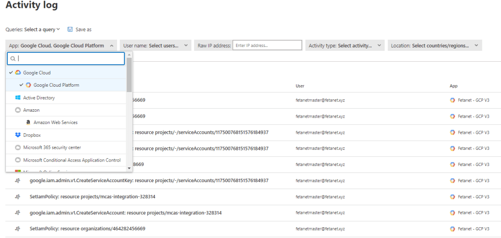Viewport: 501px width, 238px height.
Task: Click activity icon beside SetIamPolicy mcas-integration row
Action: pyautogui.click(x=18, y=196)
